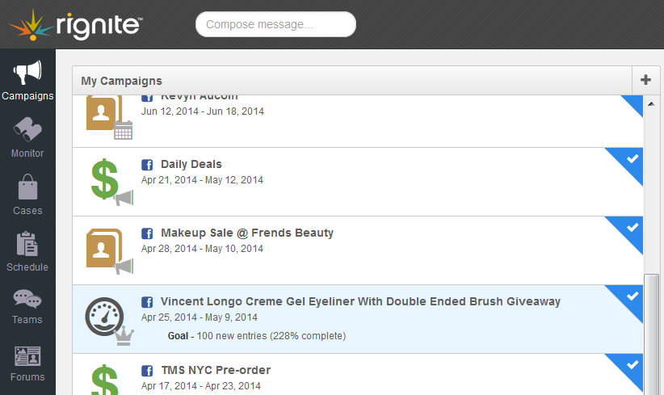Open the Campaigns megaphone sidebar icon
The width and height of the screenshot is (664, 395).
tap(27, 73)
